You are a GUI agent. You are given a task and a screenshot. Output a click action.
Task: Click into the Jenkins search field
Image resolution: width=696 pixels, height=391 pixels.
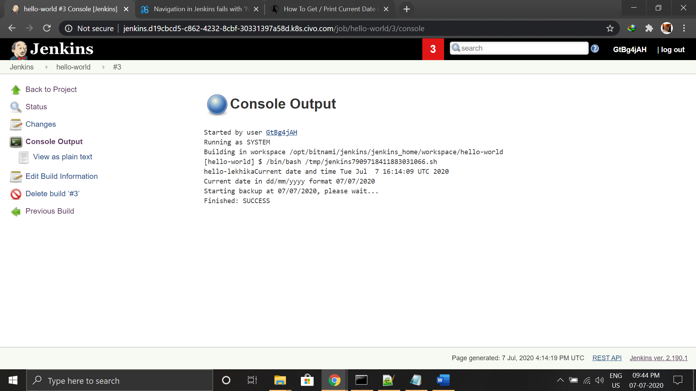[522, 48]
